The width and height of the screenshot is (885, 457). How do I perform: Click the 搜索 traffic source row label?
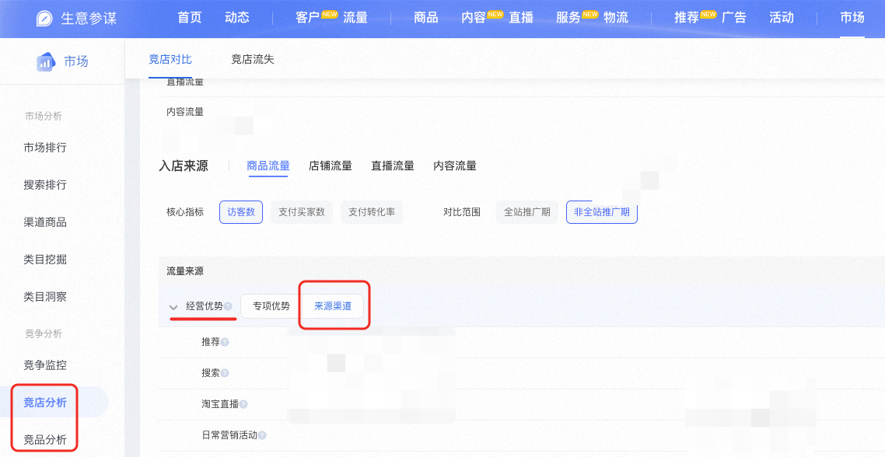coord(211,373)
